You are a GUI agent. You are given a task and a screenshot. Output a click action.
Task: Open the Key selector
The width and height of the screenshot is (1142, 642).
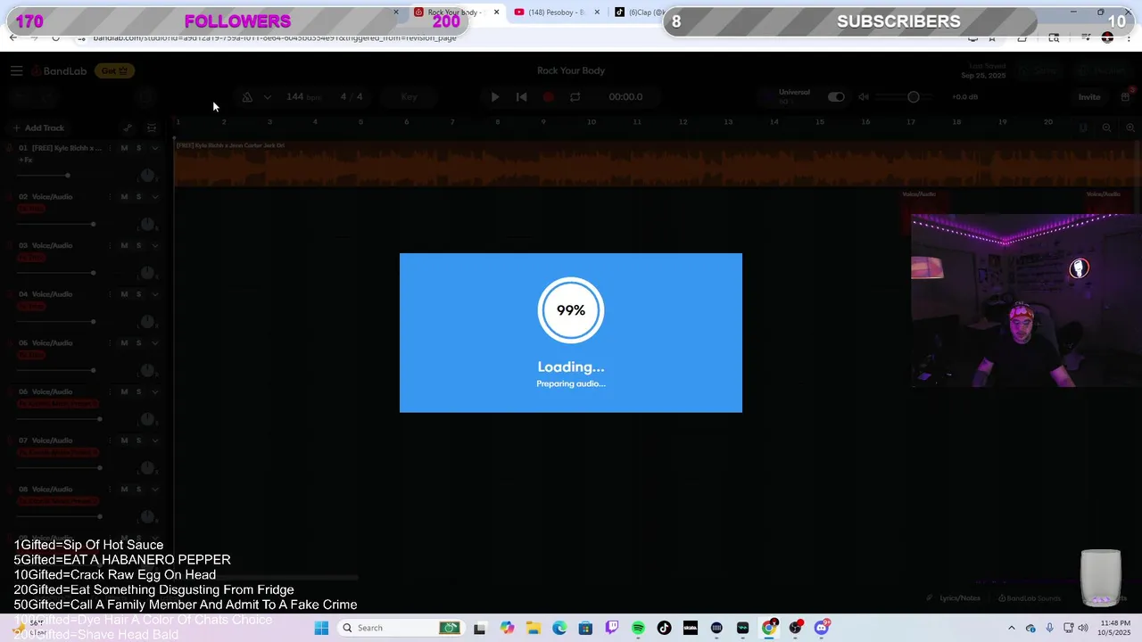409,96
